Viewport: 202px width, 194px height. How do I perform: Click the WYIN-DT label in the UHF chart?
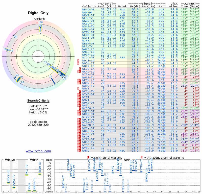63,181
